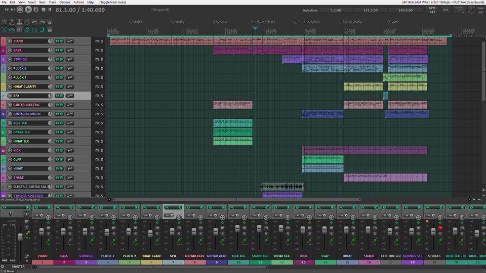Open the Actions menu
486x273 pixels.
tap(78, 2)
